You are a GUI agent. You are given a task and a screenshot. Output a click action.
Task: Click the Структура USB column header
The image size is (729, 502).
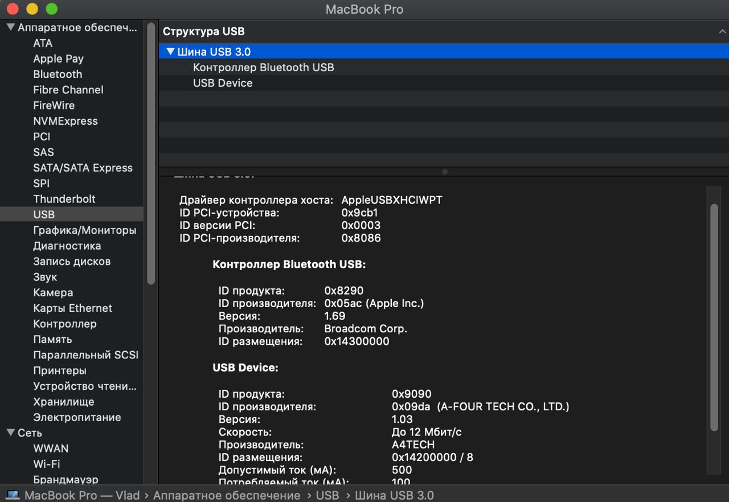point(204,31)
